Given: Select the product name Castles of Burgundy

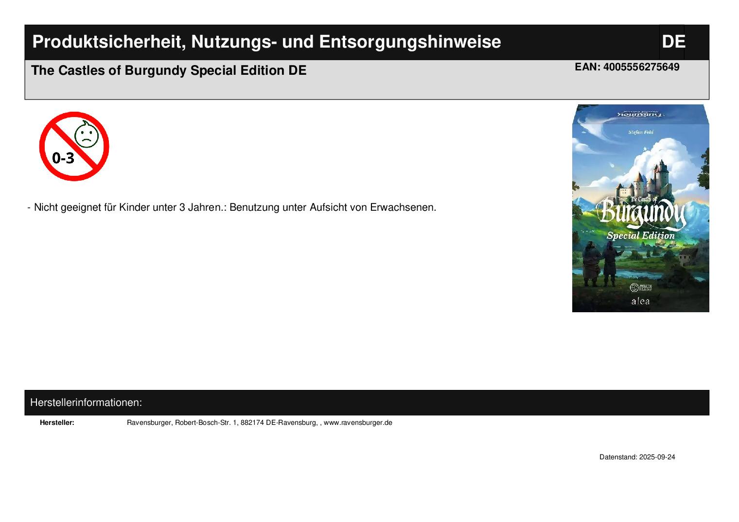Looking at the screenshot, I should pos(169,70).
